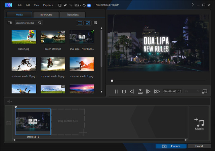The image size is (215, 151).
Task: Expand the Fit zoom dropdown
Action: click(192, 91)
